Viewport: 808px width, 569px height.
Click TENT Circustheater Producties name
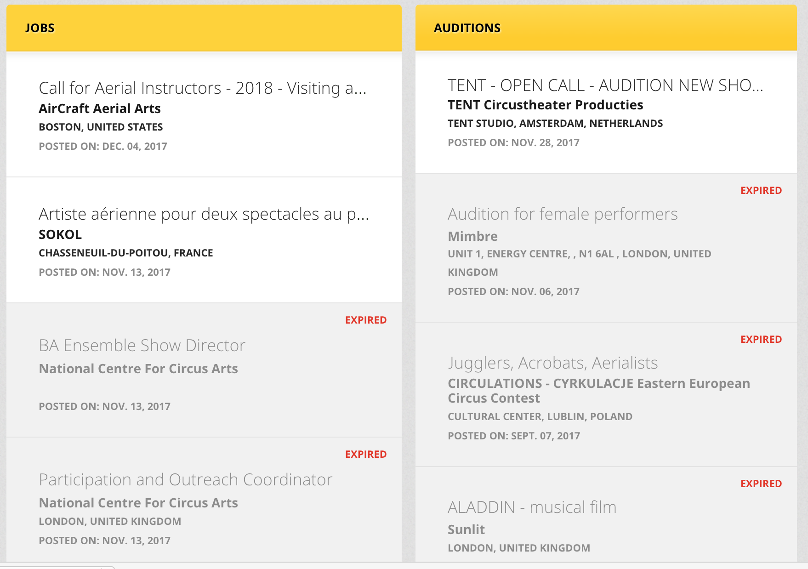pos(546,105)
